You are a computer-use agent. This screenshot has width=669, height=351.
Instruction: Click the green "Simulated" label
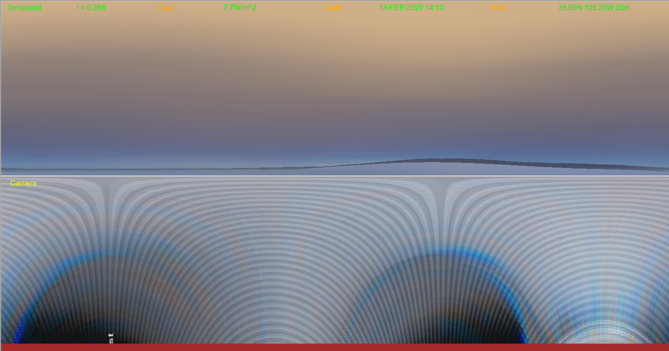(x=25, y=8)
